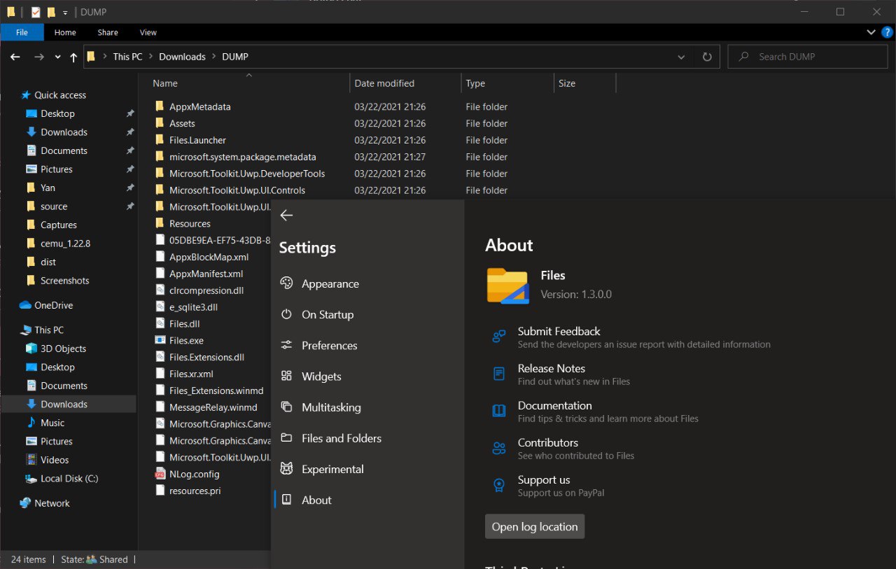The height and width of the screenshot is (569, 896).
Task: Open Submit Feedback link
Action: 559,331
